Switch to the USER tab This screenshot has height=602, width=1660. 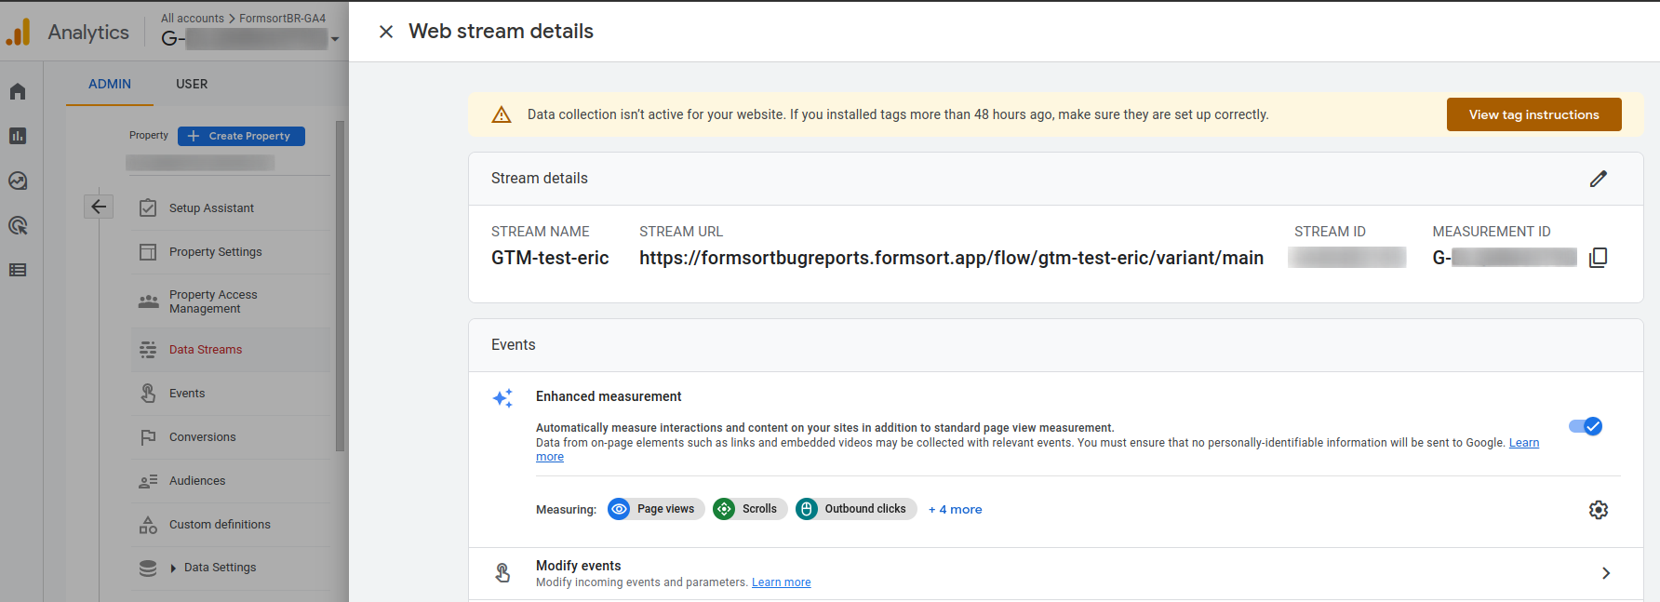tap(192, 84)
